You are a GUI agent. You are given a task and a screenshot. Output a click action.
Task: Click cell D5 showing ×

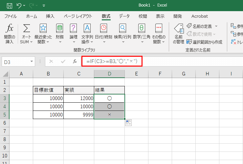pyautogui.click(x=109, y=115)
